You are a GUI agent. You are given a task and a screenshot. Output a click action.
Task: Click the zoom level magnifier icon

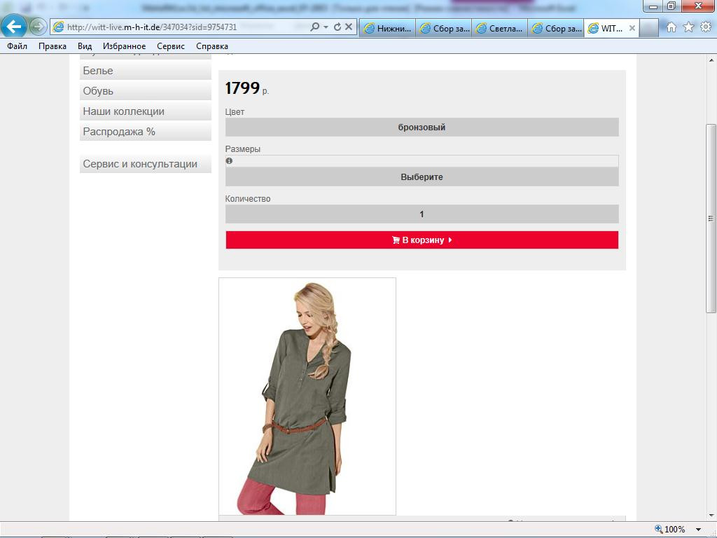[659, 530]
